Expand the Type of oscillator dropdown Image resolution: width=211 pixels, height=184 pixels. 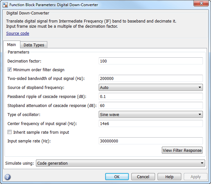[150, 114]
